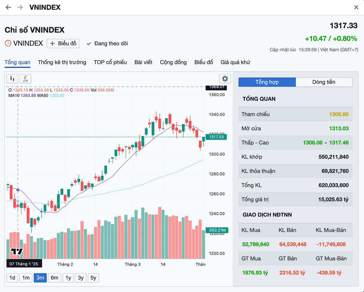Image resolution: width=364 pixels, height=292 pixels.
Task: Click MA50 value 1252.62 in legend
Action: (x=57, y=95)
